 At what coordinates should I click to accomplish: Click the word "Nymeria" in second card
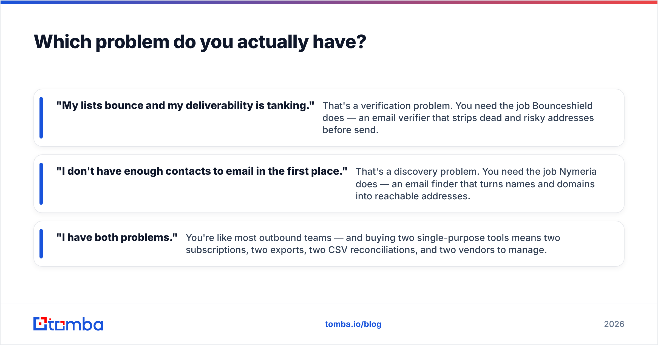click(x=578, y=172)
